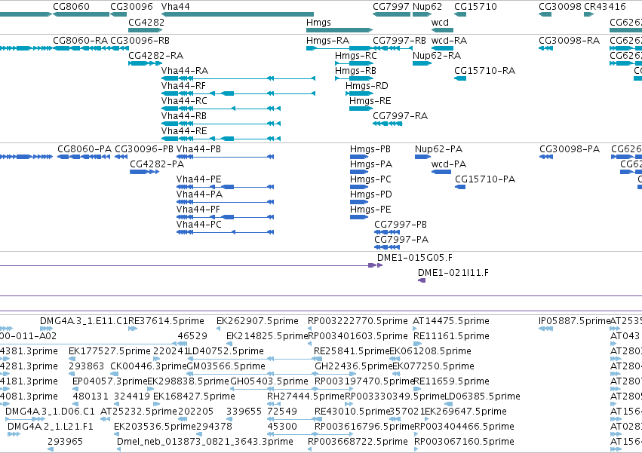This screenshot has height=453, width=642.
Task: Open protein Vha44-PB
Action: pyautogui.click(x=198, y=149)
